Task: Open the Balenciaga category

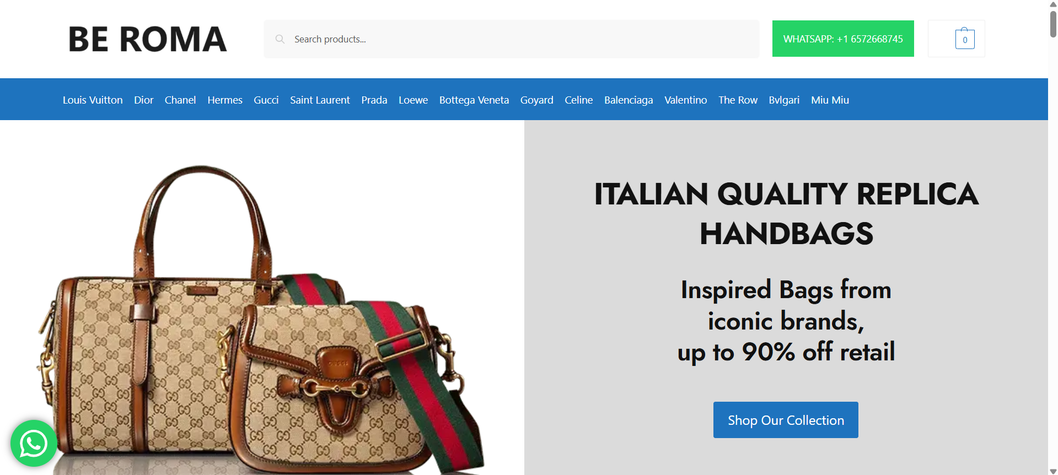Action: 629,100
